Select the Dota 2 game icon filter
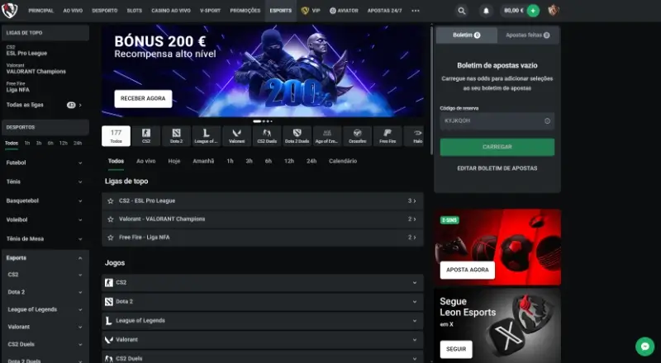The height and width of the screenshot is (363, 661). 176,135
